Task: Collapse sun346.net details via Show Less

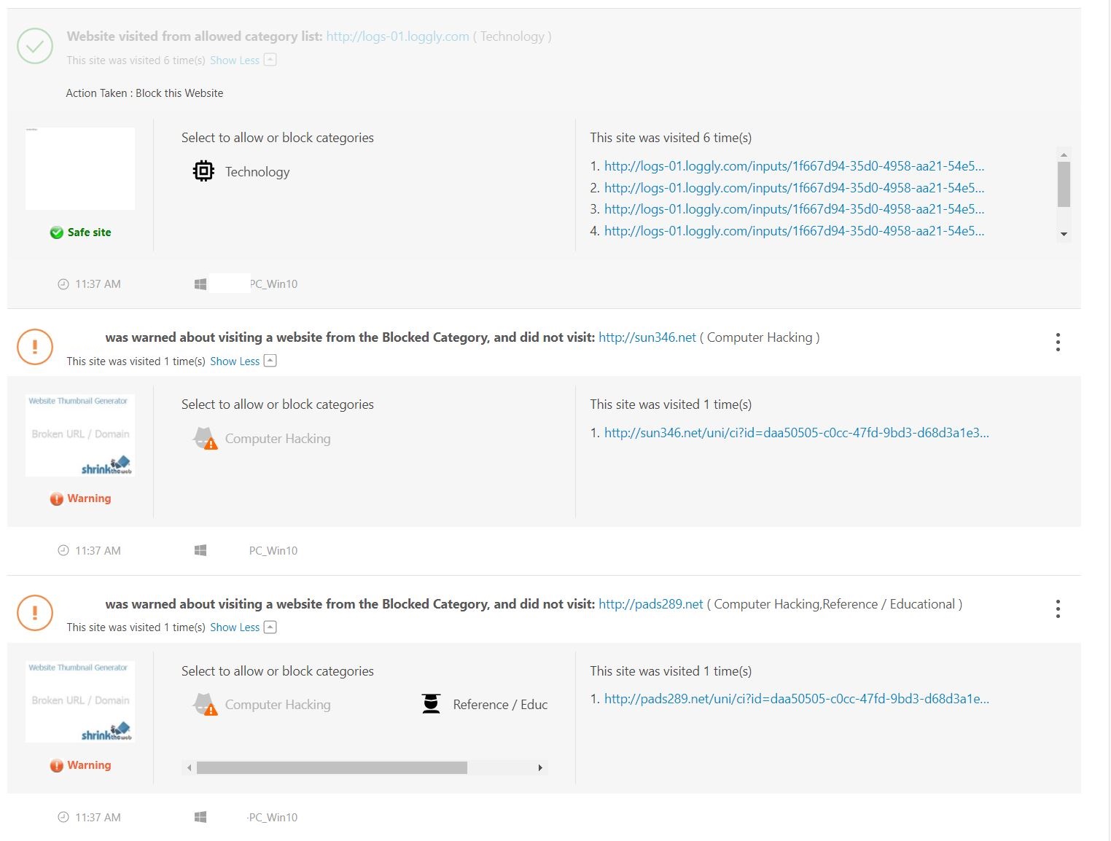Action: click(x=235, y=361)
